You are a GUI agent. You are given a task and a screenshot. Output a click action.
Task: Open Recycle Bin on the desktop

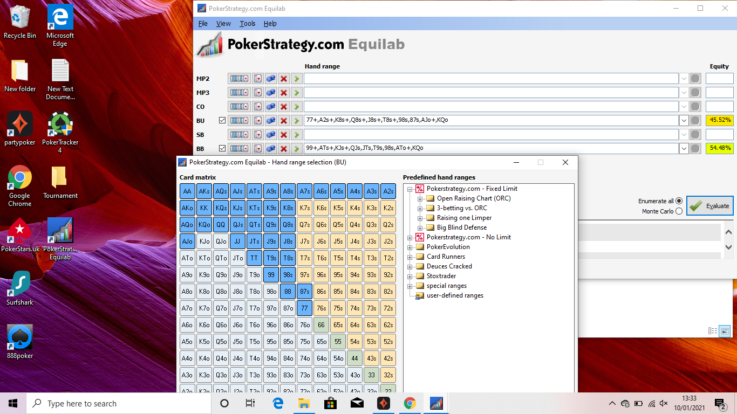tap(20, 22)
